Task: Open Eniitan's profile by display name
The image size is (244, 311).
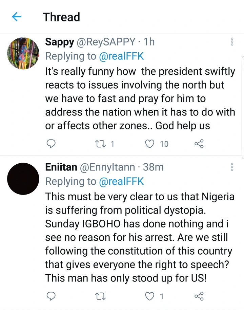Action: [61, 167]
